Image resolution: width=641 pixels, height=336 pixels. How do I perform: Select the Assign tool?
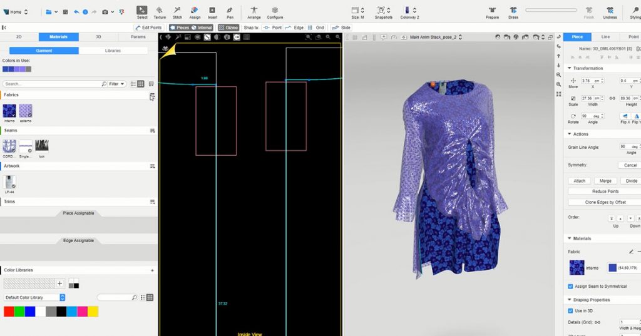pos(195,13)
